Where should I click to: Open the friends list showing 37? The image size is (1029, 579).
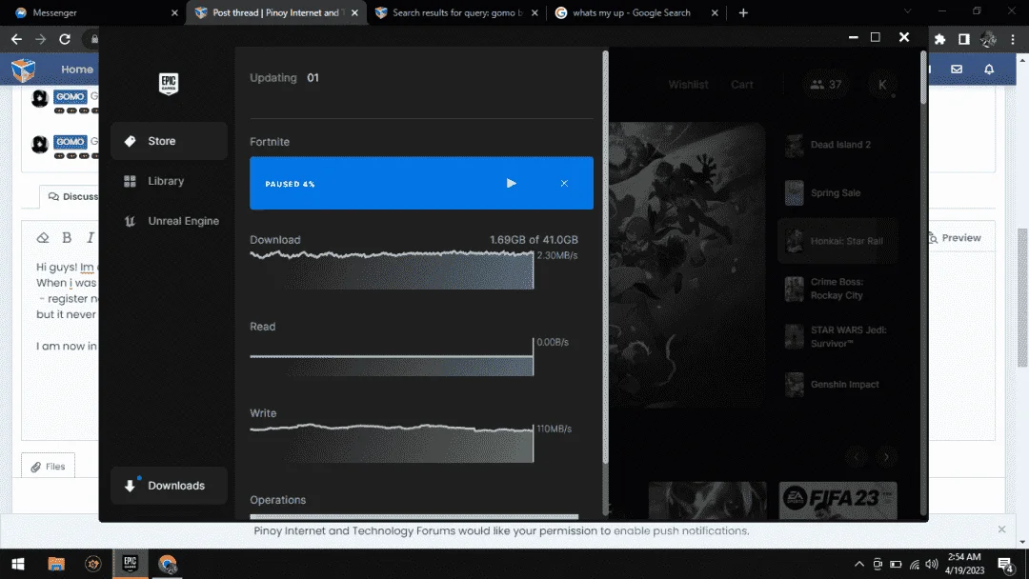[825, 85]
